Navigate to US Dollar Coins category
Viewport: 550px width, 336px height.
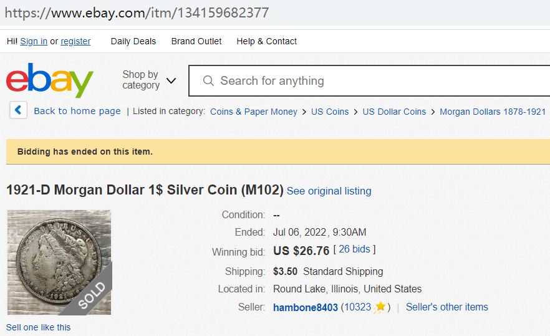point(394,112)
